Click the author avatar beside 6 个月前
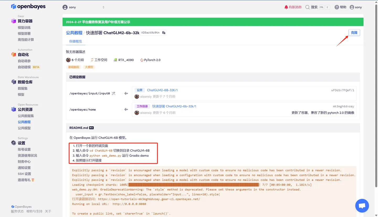 click(68, 60)
